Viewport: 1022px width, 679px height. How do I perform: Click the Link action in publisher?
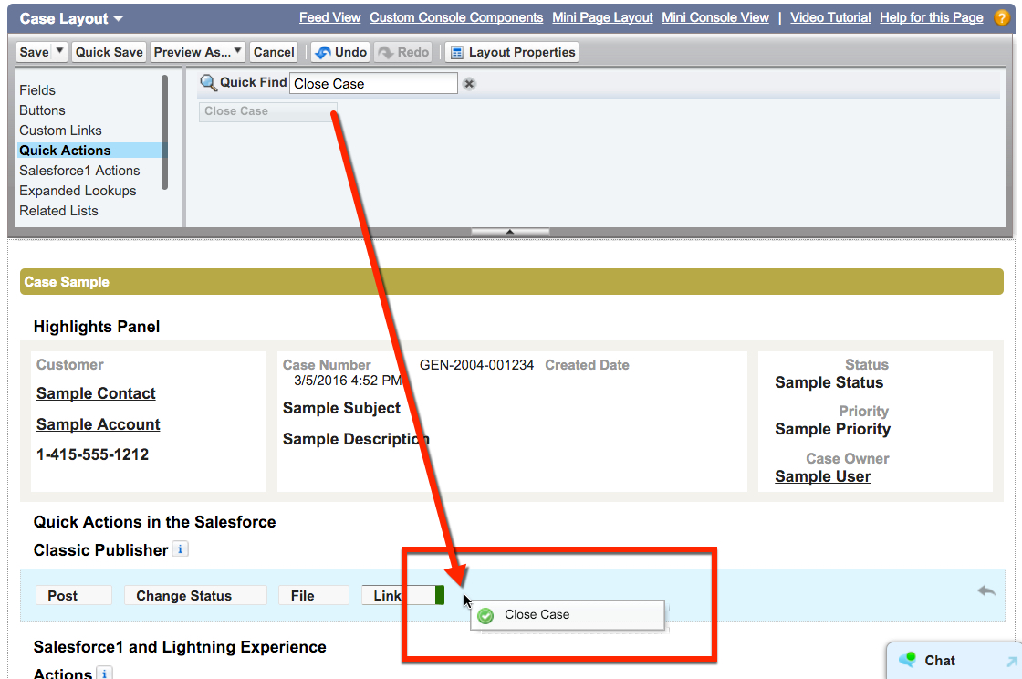398,596
